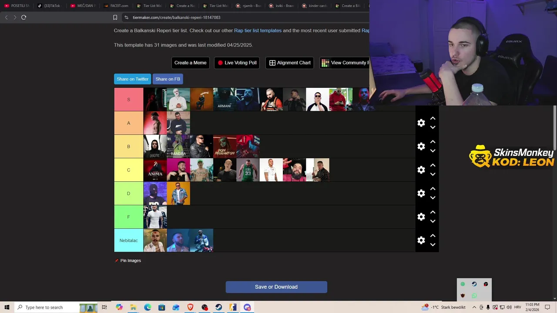Open settings gear for Nebitalac row

(x=421, y=240)
